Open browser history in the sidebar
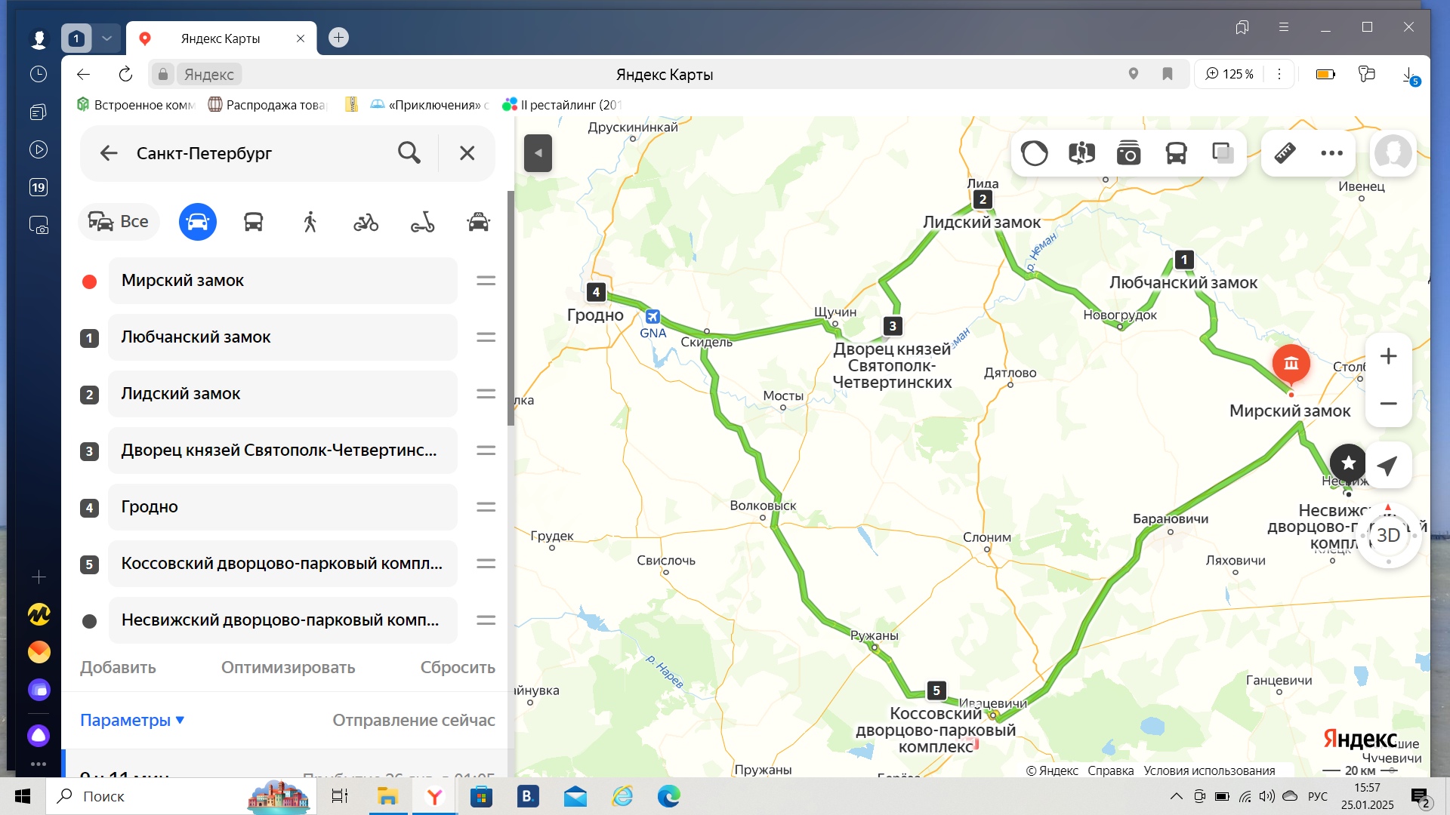 click(x=39, y=74)
